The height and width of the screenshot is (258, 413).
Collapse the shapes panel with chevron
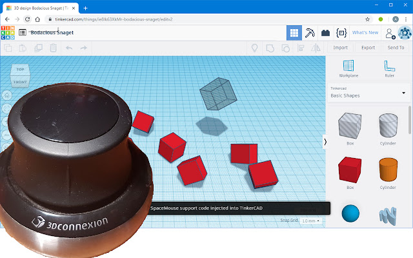click(325, 142)
